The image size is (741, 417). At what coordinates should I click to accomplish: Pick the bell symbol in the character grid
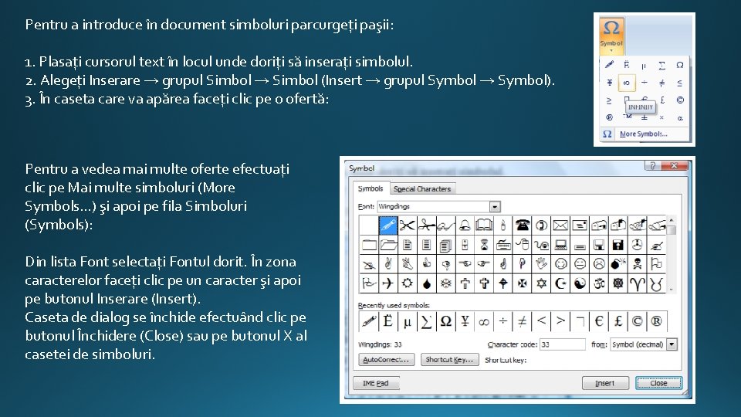pyautogui.click(x=465, y=225)
